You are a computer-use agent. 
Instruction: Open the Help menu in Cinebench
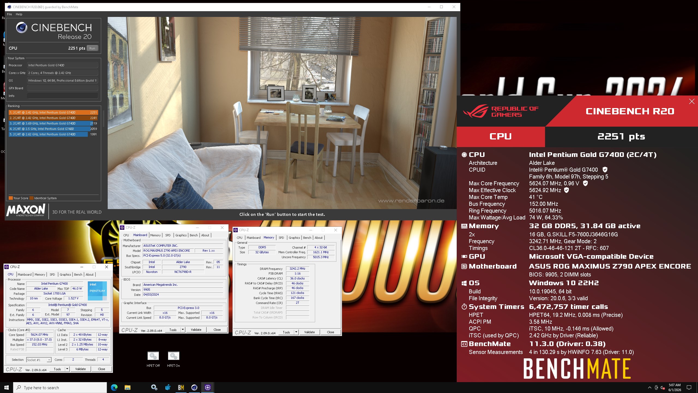pyautogui.click(x=19, y=14)
